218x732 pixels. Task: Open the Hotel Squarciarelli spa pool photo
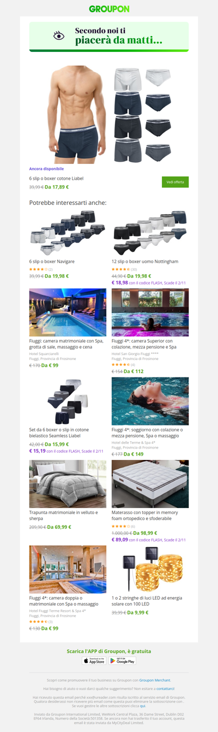[68, 312]
